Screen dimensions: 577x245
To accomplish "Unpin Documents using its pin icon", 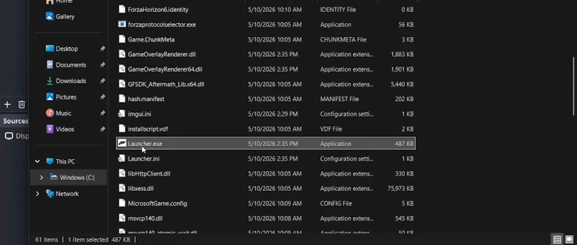I will (102, 65).
